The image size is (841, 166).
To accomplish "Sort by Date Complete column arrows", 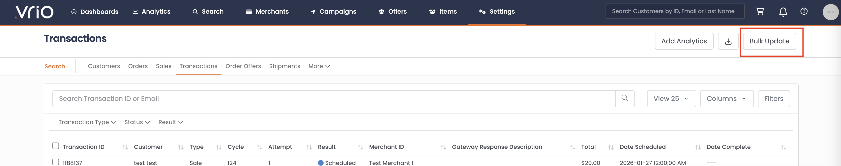I will pos(783,147).
